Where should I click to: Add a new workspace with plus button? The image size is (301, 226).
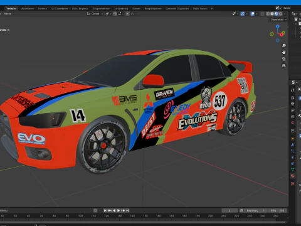coord(212,9)
